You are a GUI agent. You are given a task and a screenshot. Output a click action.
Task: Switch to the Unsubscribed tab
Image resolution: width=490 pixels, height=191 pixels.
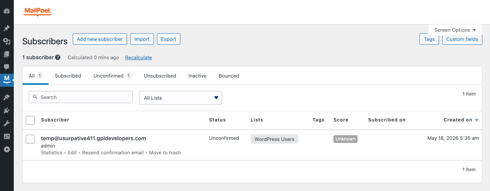(160, 76)
